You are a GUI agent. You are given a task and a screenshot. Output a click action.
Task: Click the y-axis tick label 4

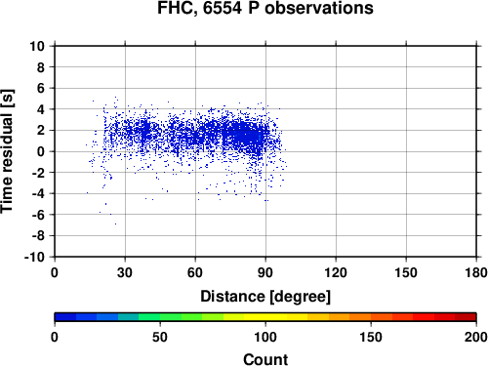tap(41, 109)
